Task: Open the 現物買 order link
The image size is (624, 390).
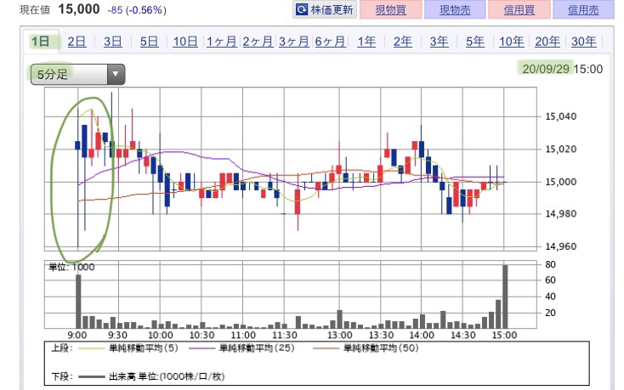Action: pos(390,10)
